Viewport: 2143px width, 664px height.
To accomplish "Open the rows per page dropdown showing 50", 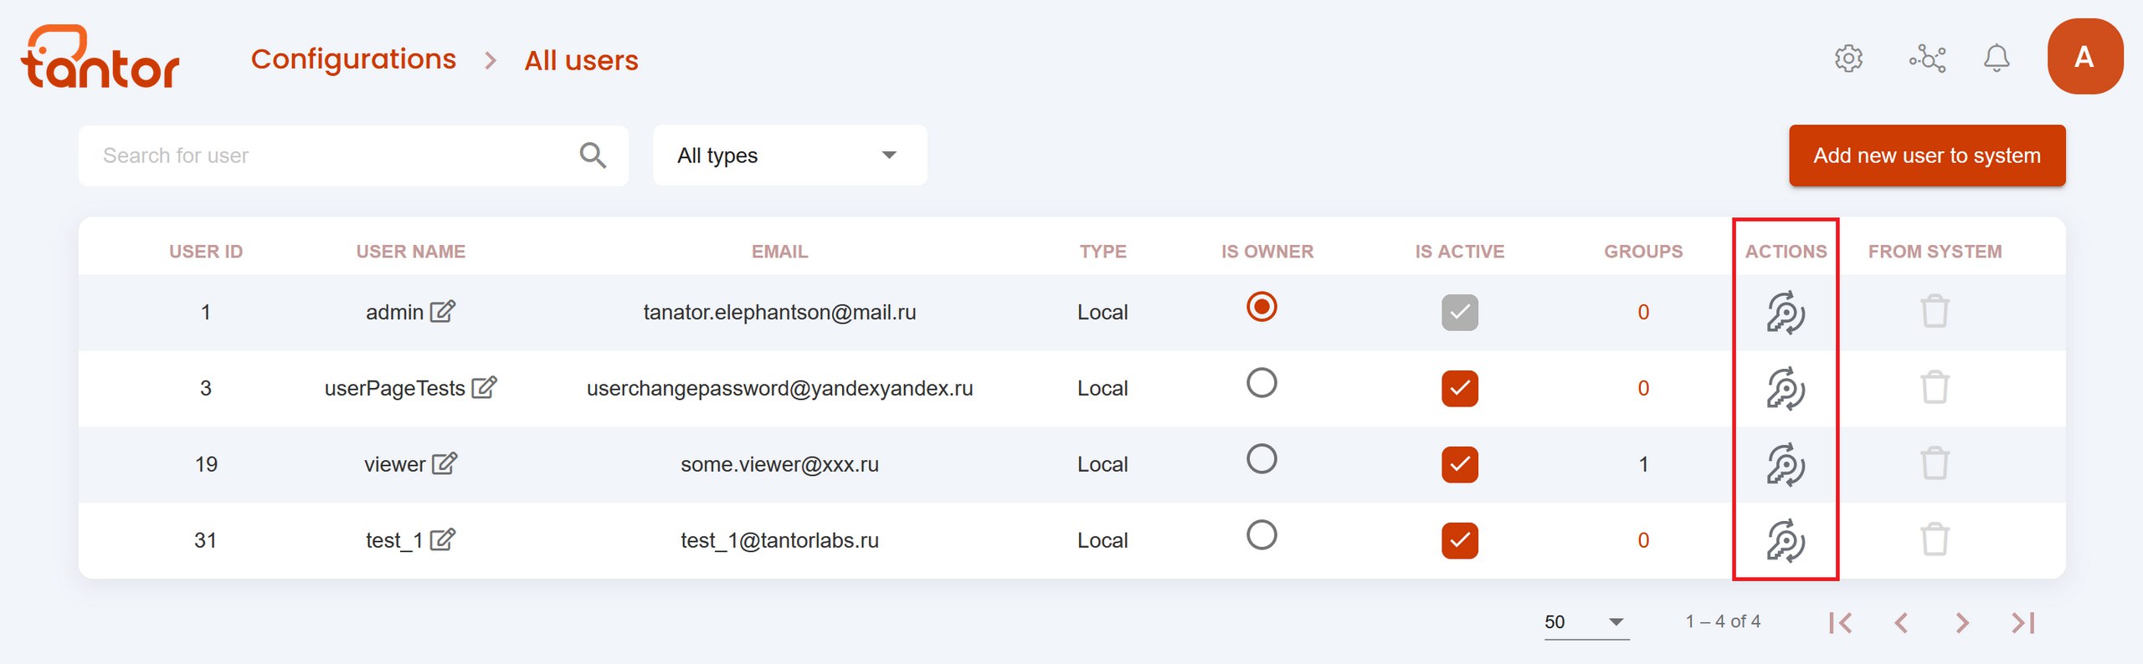I will coord(1586,622).
